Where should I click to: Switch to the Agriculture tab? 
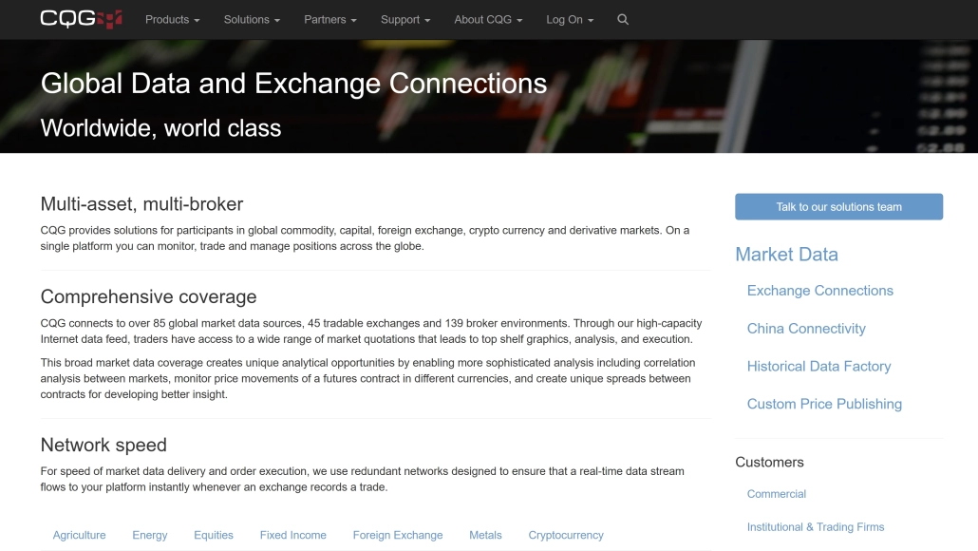(x=79, y=535)
